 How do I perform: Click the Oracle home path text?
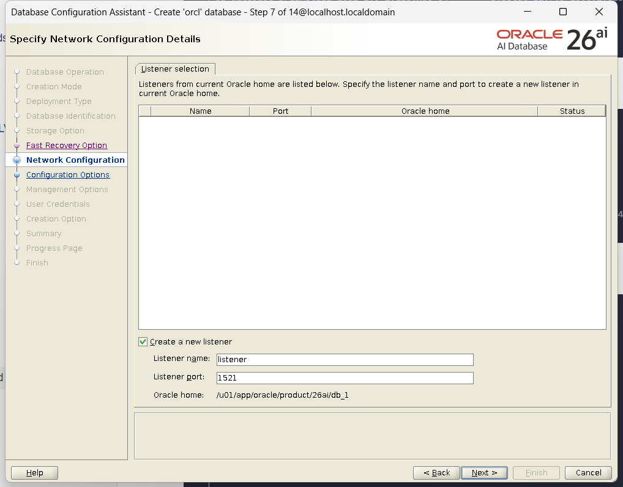tap(283, 395)
